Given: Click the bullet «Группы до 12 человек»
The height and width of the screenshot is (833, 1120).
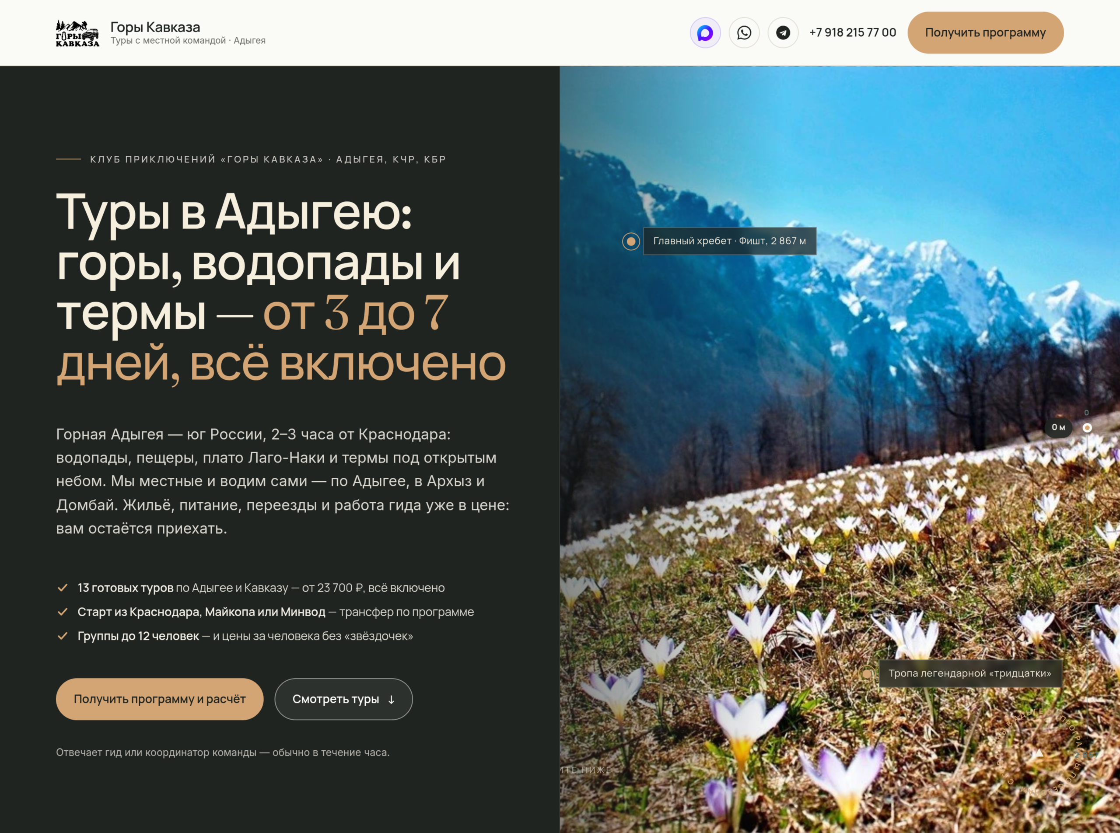Looking at the screenshot, I should point(245,637).
